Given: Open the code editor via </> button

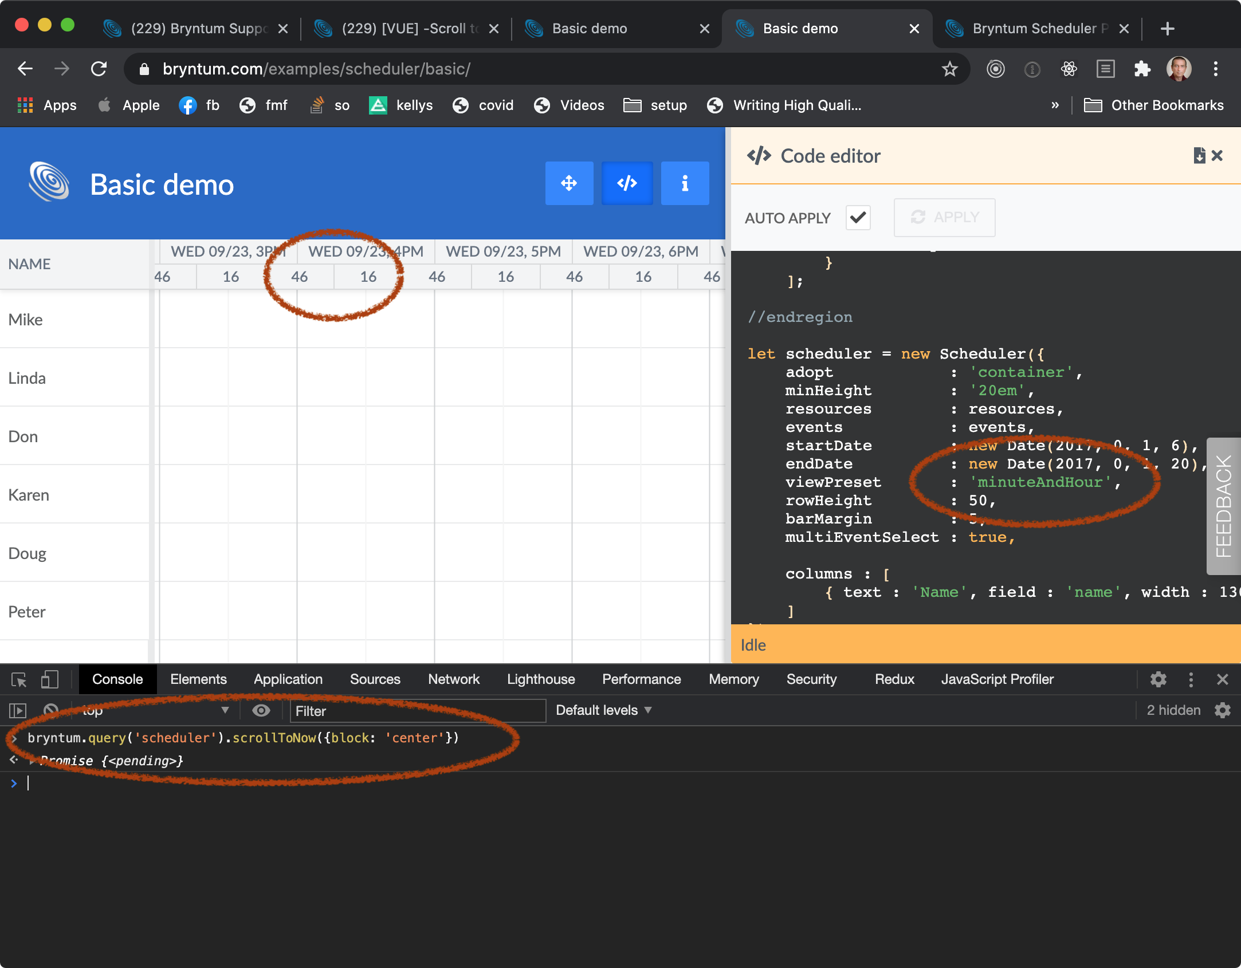Looking at the screenshot, I should 627,183.
